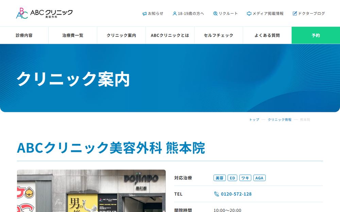Open メディア掲載情報 link
The height and width of the screenshot is (212, 340).
click(x=265, y=14)
